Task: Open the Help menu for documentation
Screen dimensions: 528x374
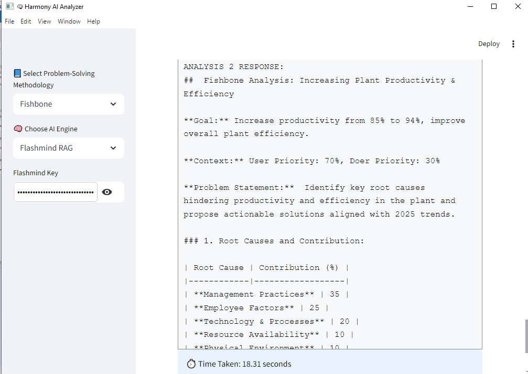Action: click(x=93, y=21)
